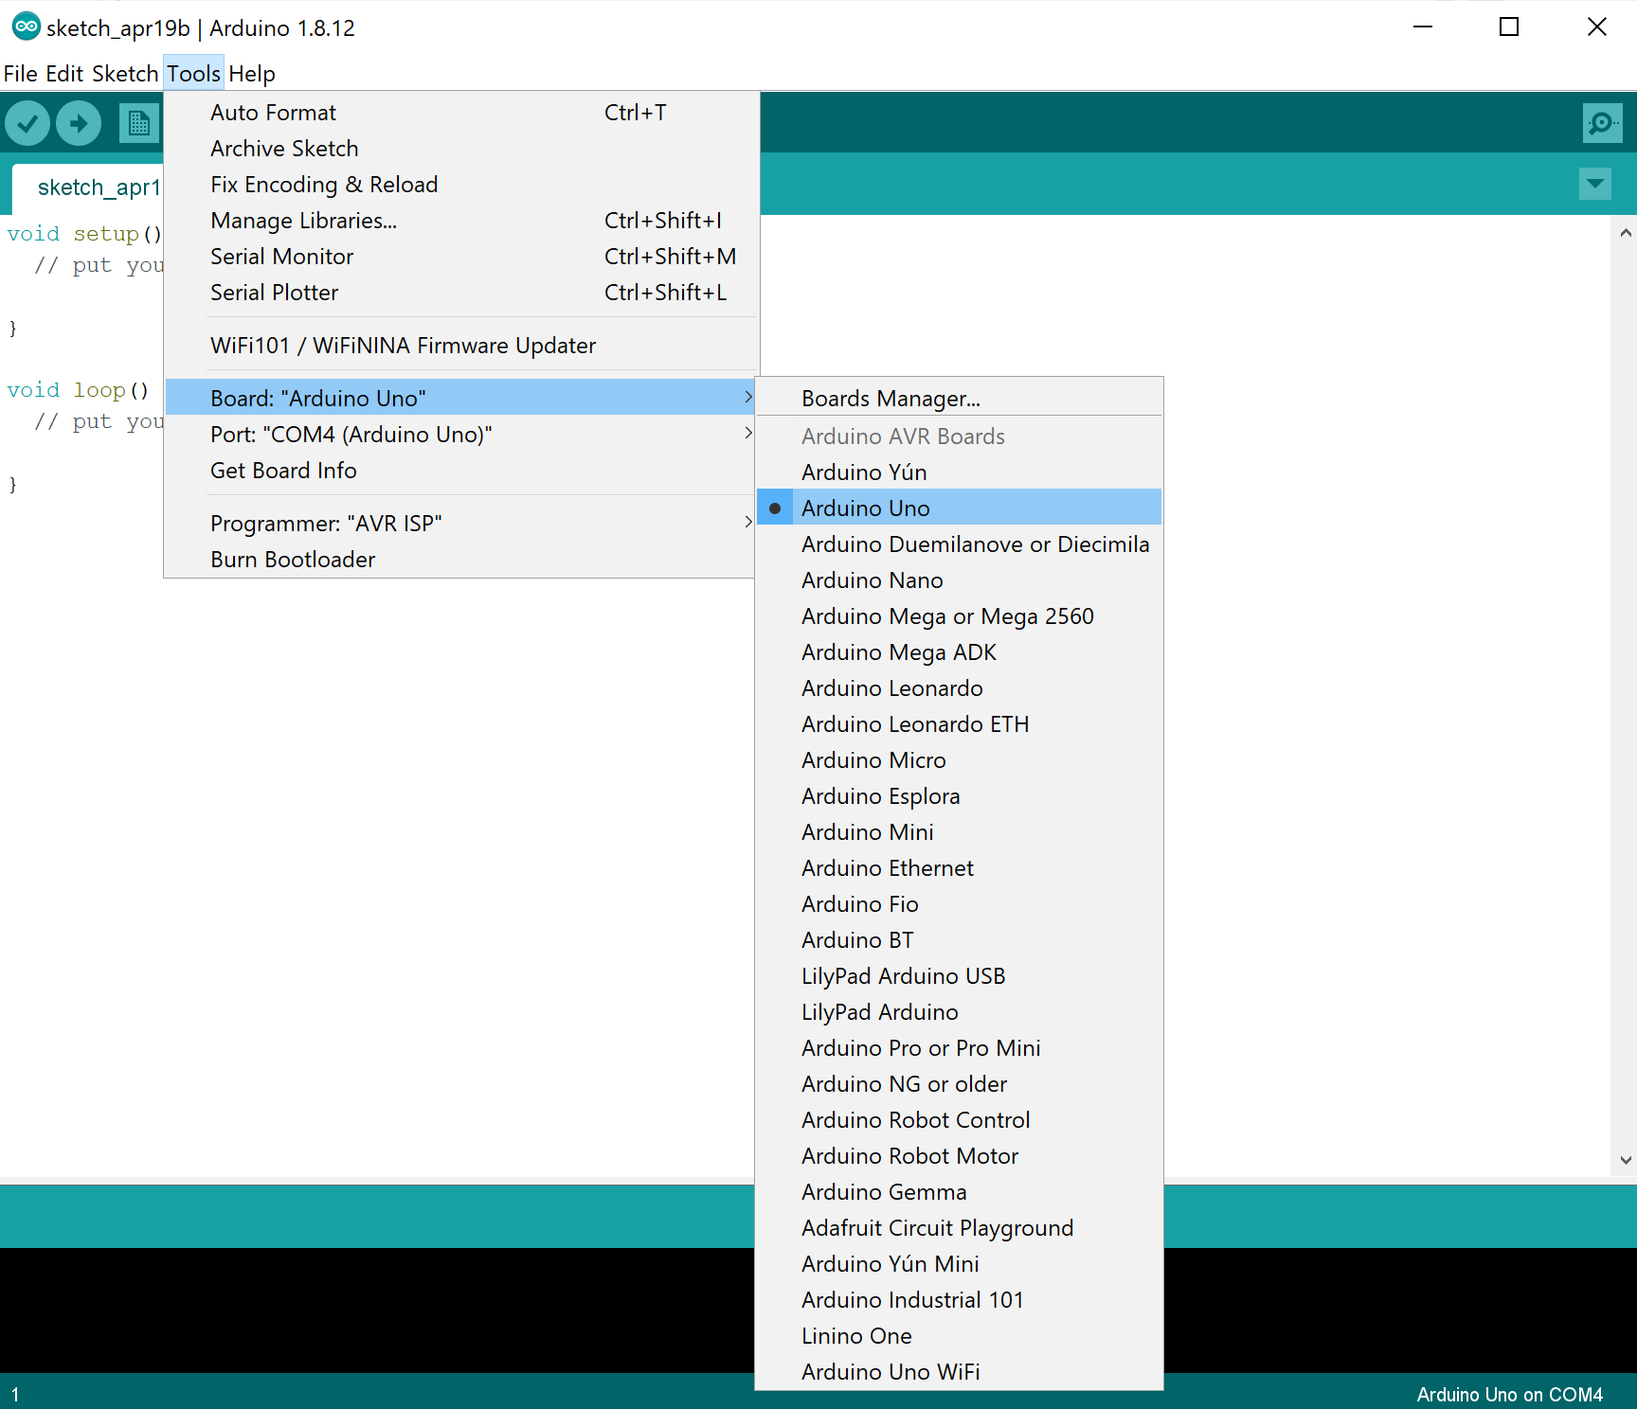1637x1409 pixels.
Task: Choose Archive Sketch menu entry
Action: click(461, 148)
